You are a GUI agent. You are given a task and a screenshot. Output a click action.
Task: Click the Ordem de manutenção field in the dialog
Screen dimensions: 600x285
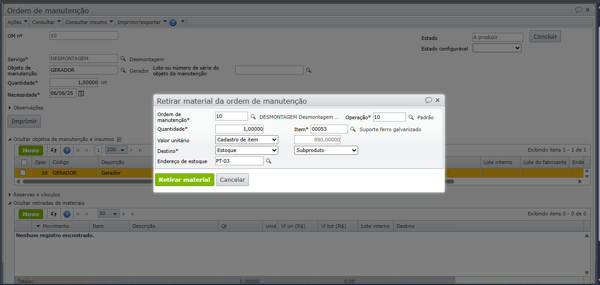232,117
